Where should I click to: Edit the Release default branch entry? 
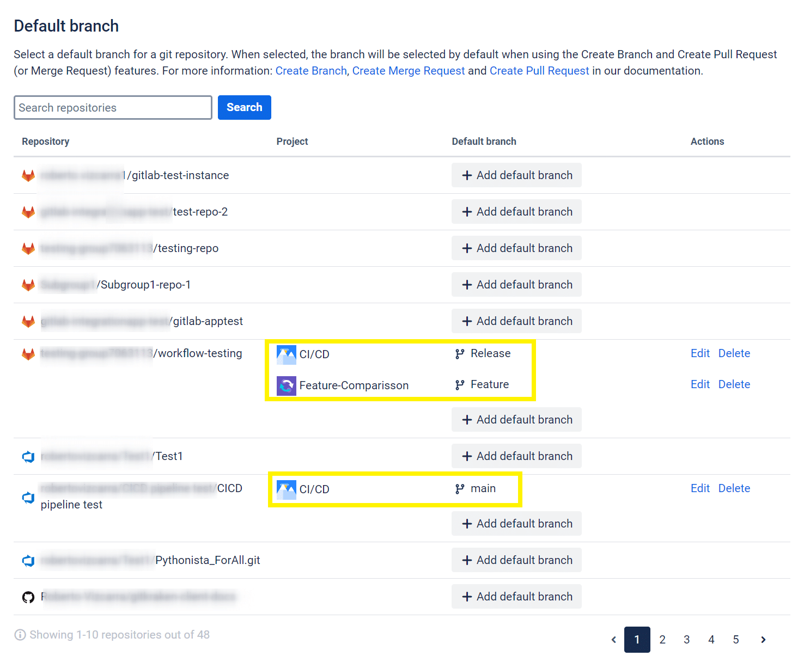tap(700, 353)
